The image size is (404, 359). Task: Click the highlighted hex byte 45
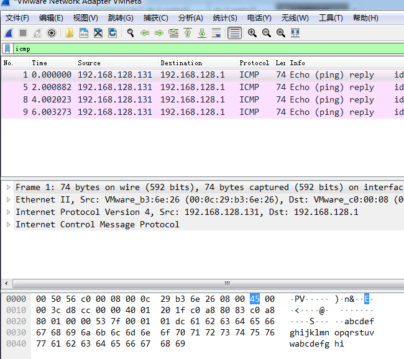click(255, 299)
